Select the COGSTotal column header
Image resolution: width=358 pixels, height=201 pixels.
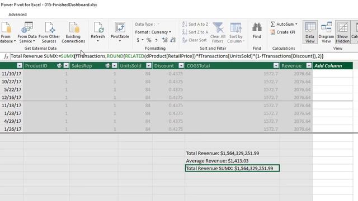pos(232,66)
